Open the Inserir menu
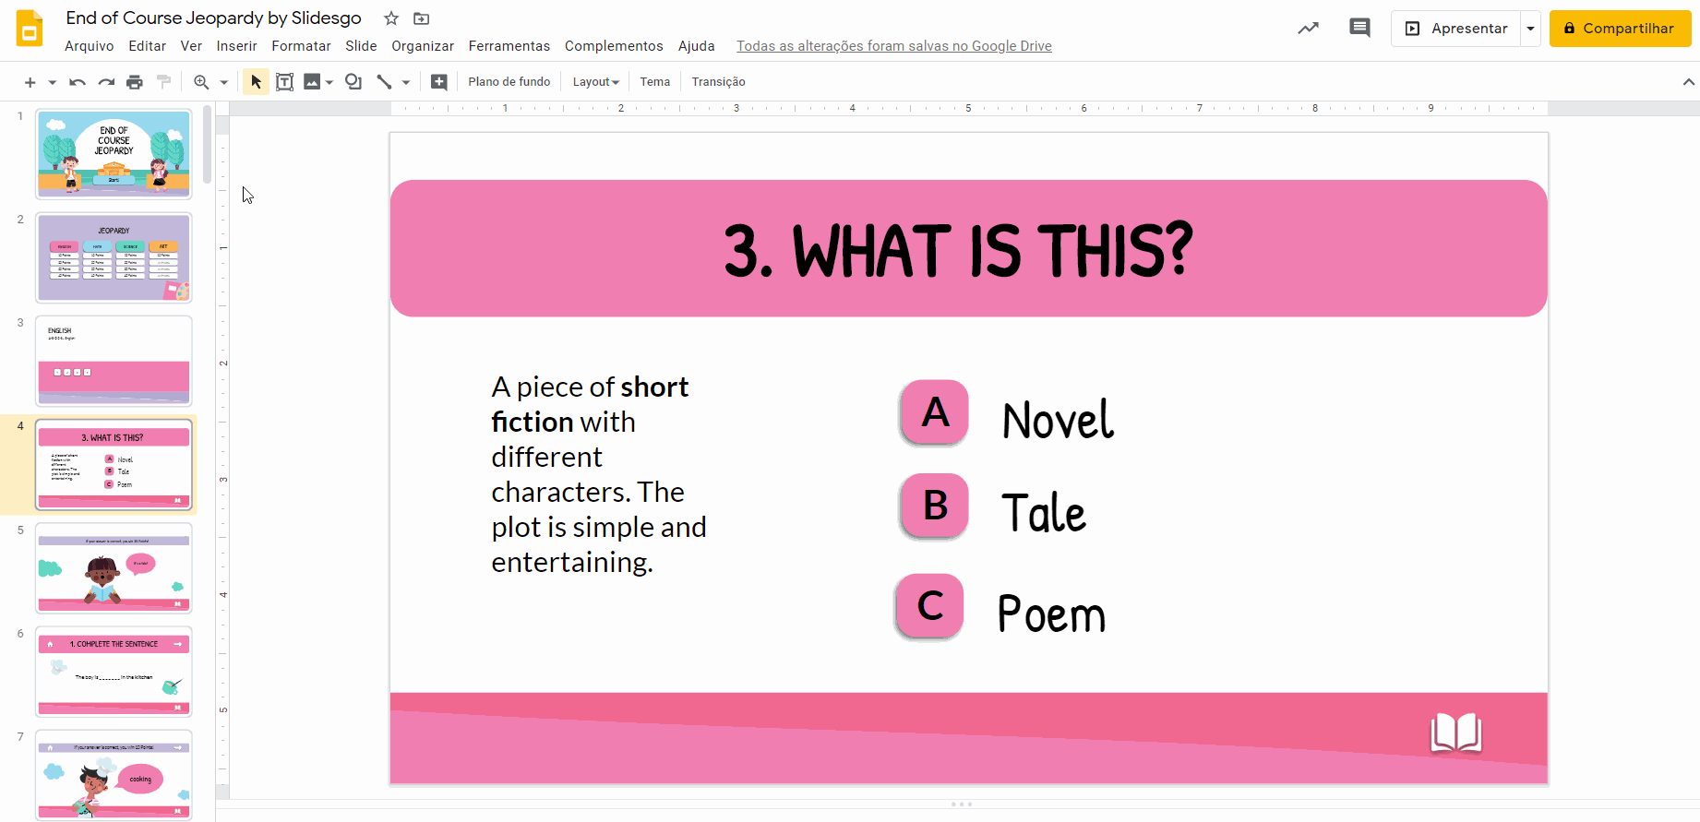 [x=236, y=46]
